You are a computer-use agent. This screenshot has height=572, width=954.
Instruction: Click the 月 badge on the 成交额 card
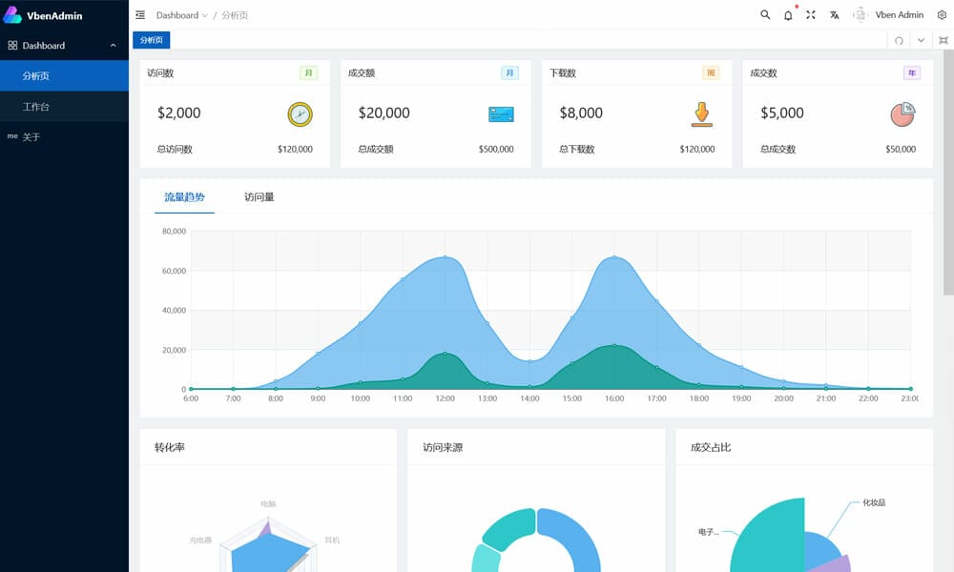(x=508, y=72)
